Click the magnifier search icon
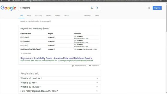The image size is (167, 94). pyautogui.click(x=97, y=8)
